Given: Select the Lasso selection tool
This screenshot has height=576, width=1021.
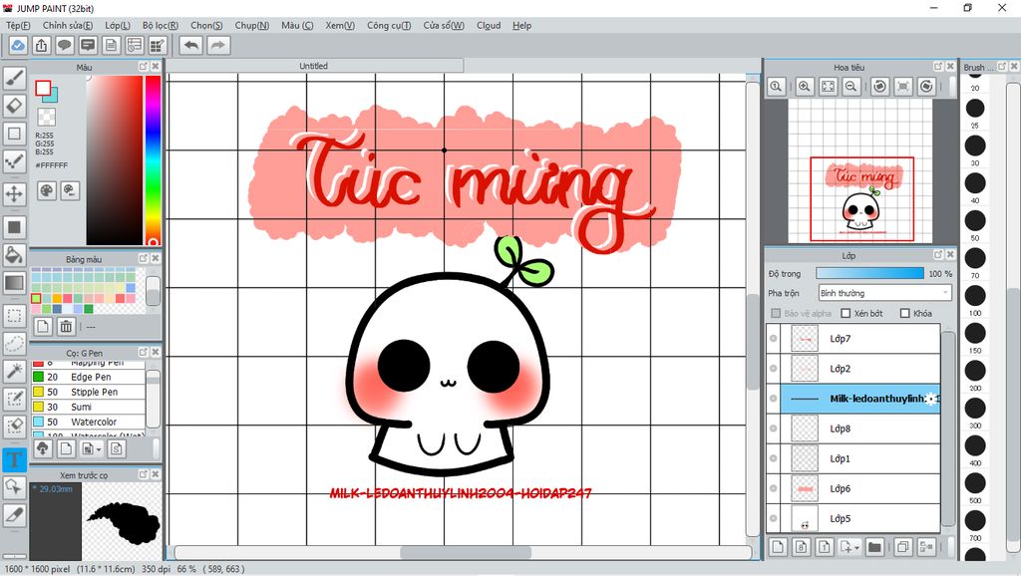Looking at the screenshot, I should [x=14, y=343].
